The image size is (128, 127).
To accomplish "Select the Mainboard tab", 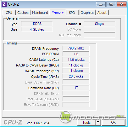I will (x=40, y=13).
